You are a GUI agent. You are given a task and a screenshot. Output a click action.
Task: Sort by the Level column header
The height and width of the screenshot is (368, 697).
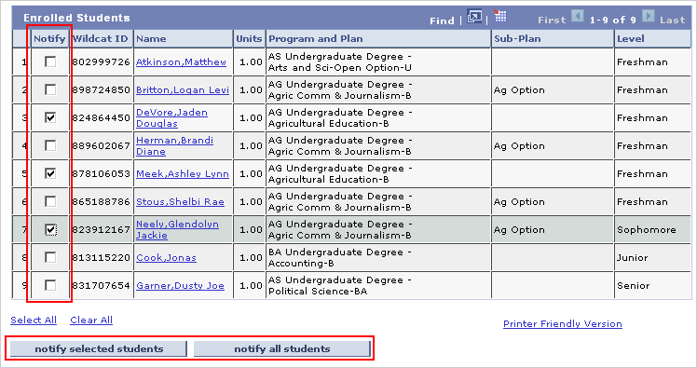(x=630, y=39)
